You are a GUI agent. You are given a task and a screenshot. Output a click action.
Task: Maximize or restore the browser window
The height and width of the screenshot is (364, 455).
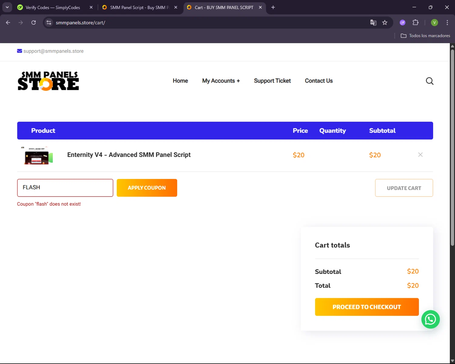(x=430, y=7)
